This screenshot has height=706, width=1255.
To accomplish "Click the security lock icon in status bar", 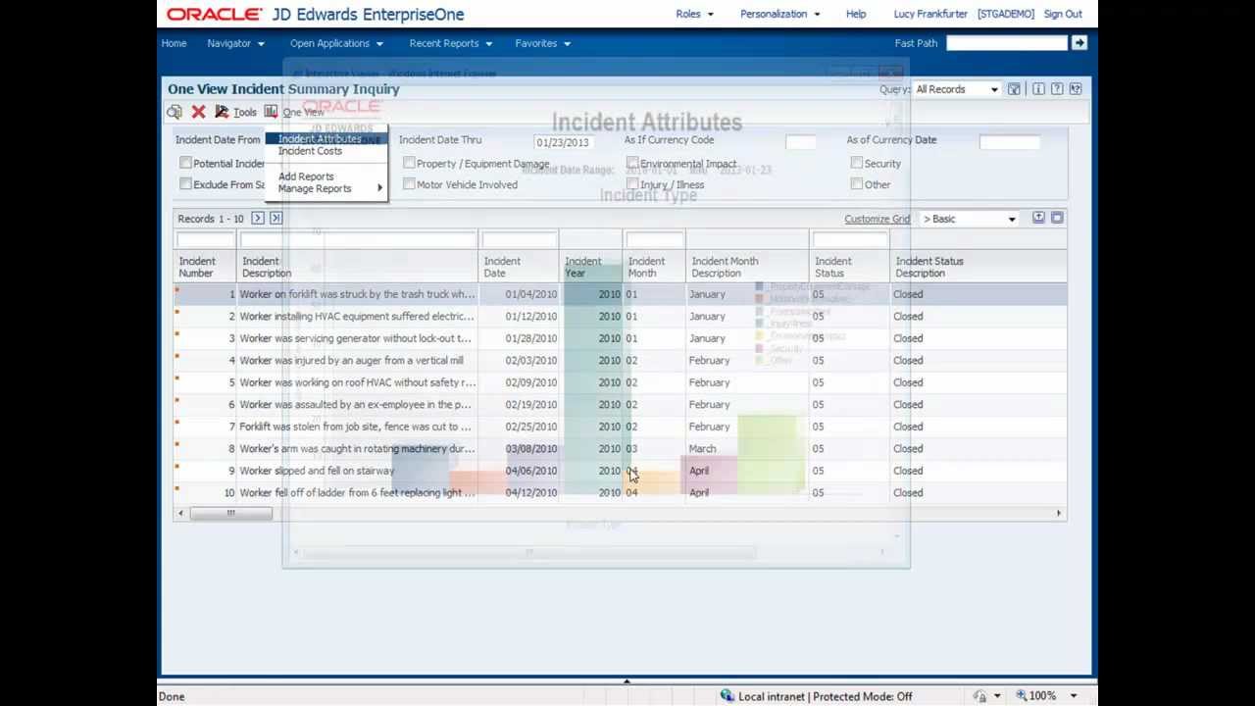I will [x=980, y=696].
